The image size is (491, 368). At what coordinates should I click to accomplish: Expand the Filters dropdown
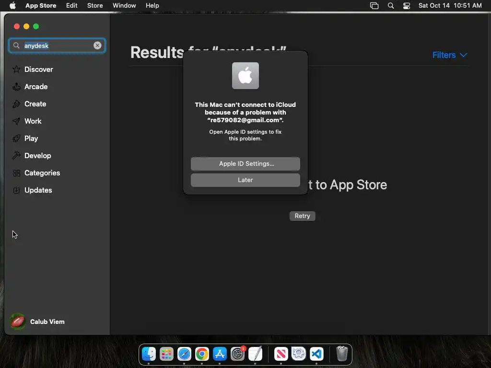click(450, 55)
